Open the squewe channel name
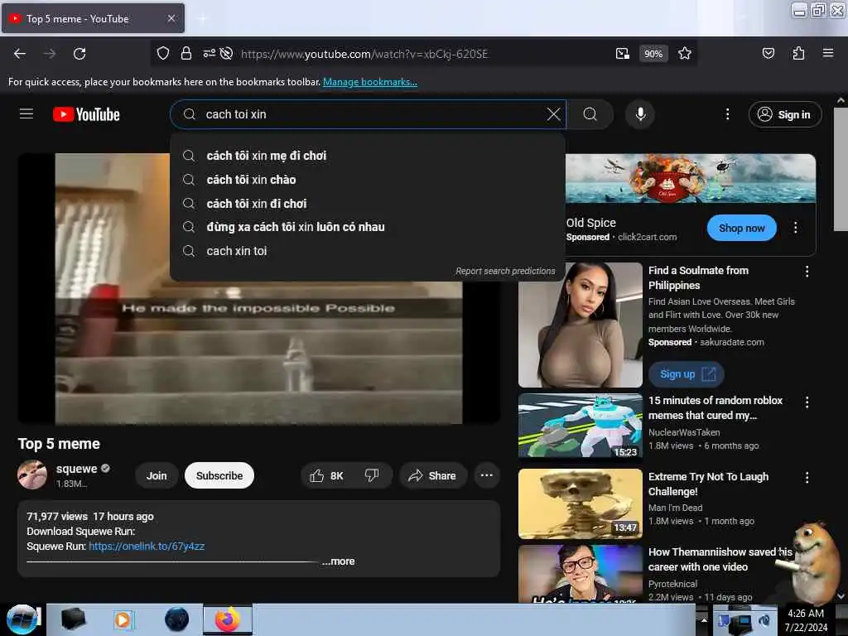Screen dimensions: 848x636 pos(77,469)
